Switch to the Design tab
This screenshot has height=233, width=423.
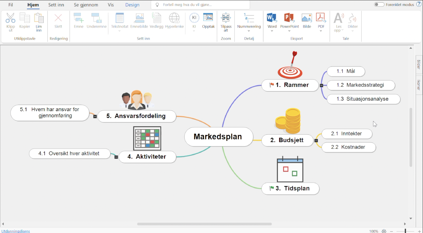tap(132, 5)
